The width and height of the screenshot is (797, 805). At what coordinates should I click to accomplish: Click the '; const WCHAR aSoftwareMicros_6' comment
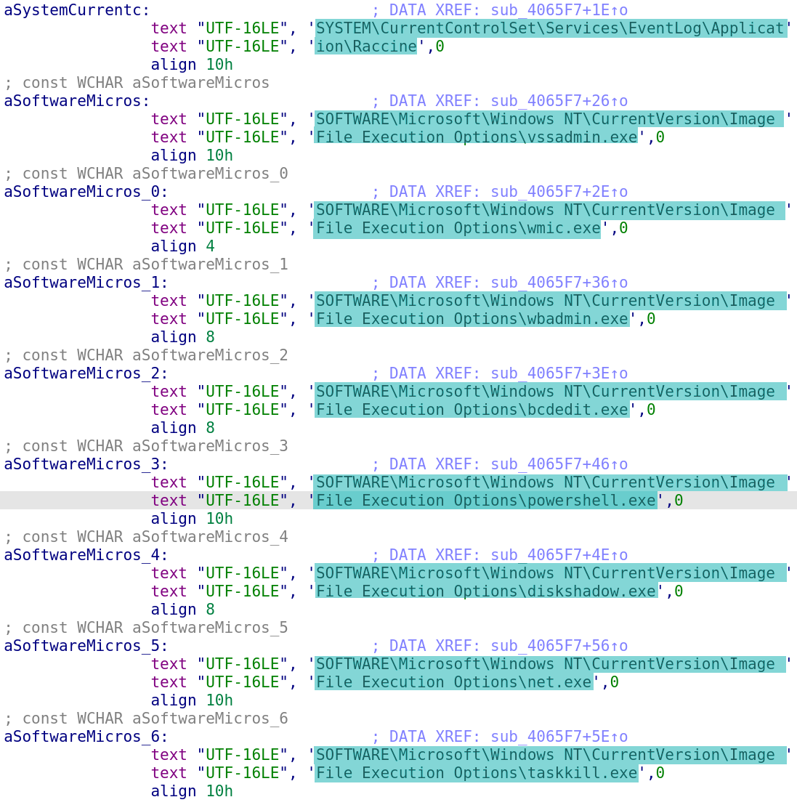tap(146, 719)
